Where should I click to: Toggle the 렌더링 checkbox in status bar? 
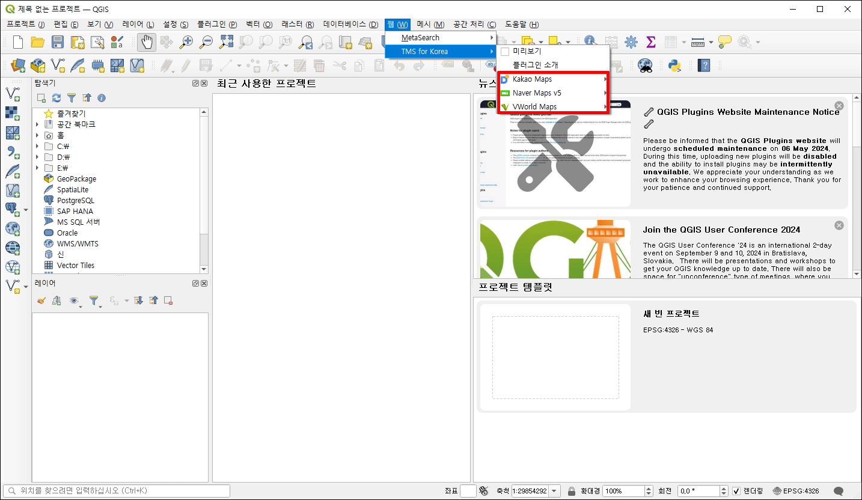736,491
